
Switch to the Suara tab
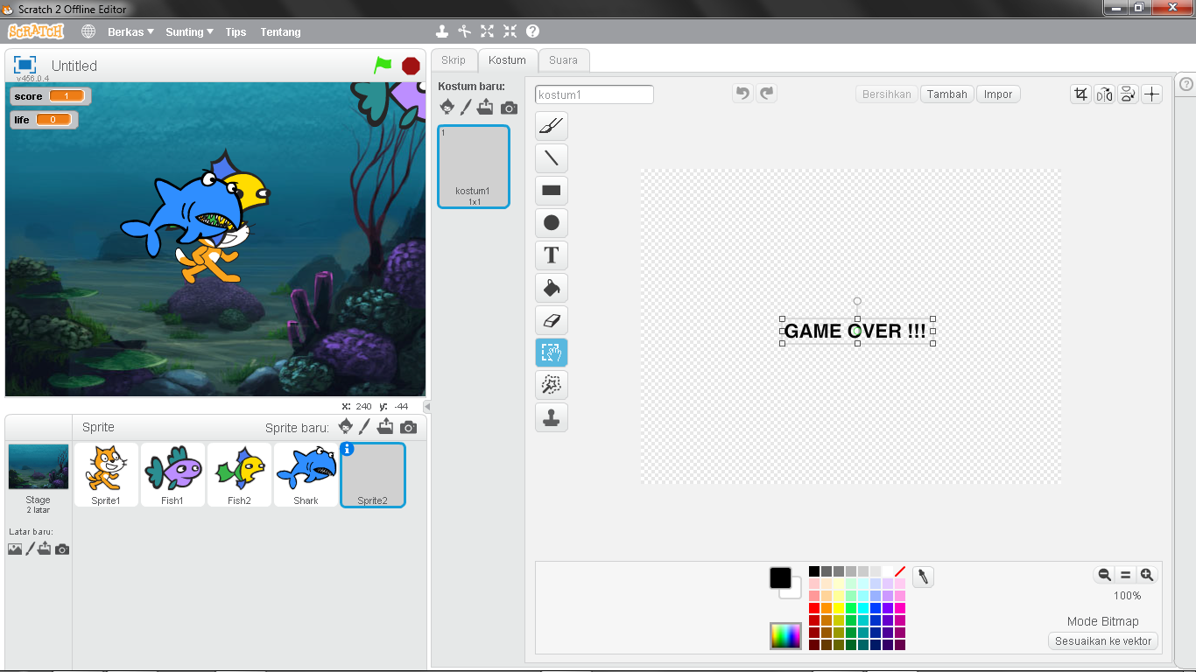click(x=563, y=59)
